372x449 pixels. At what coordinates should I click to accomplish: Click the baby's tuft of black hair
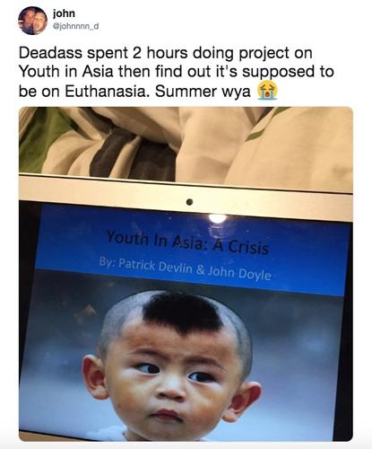tap(183, 311)
